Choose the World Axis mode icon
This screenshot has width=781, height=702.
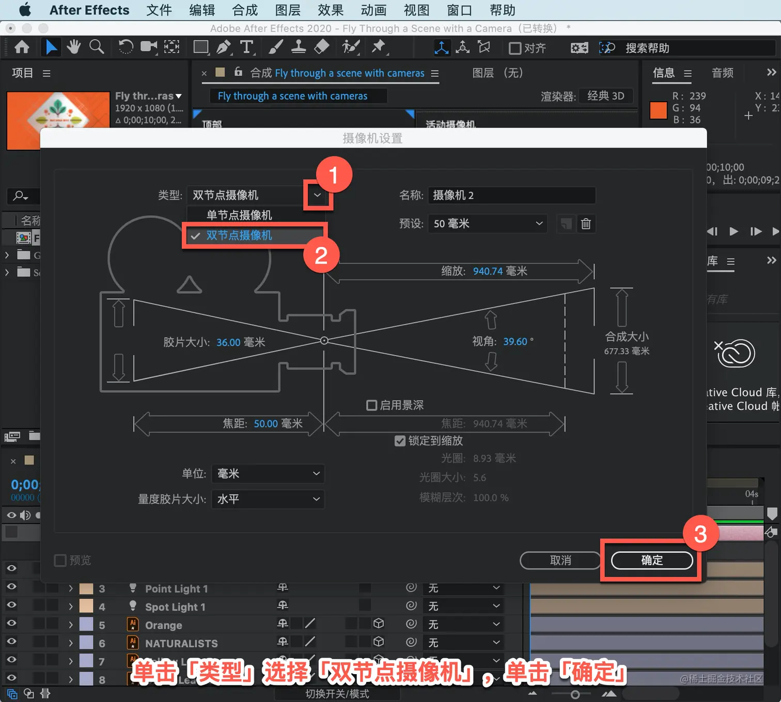tap(463, 47)
